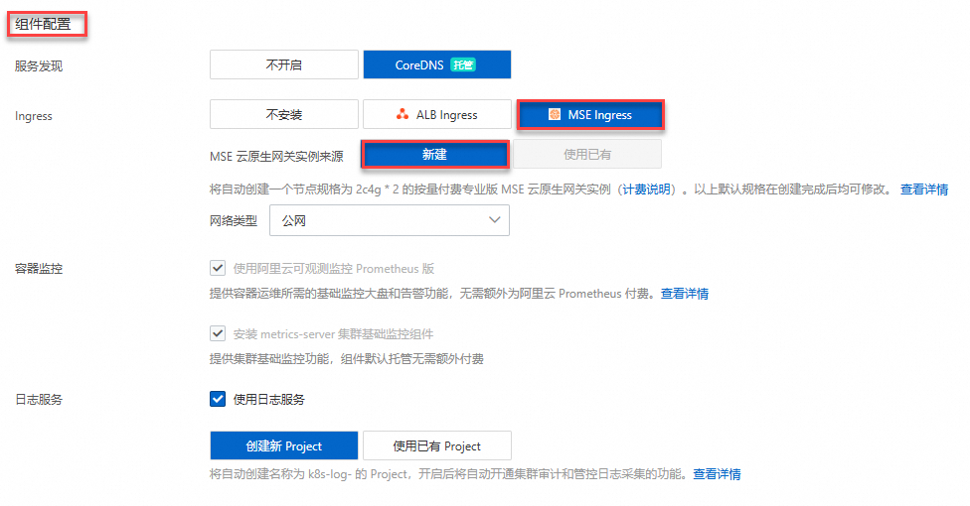Click the 日志服务 label
The height and width of the screenshot is (506, 970).
click(x=39, y=400)
